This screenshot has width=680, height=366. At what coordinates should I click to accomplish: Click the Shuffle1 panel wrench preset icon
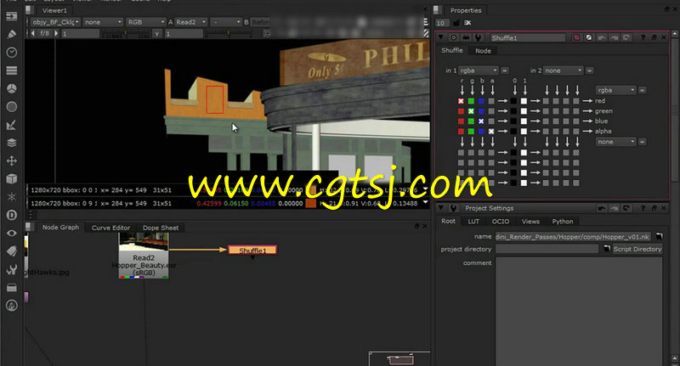[478, 37]
